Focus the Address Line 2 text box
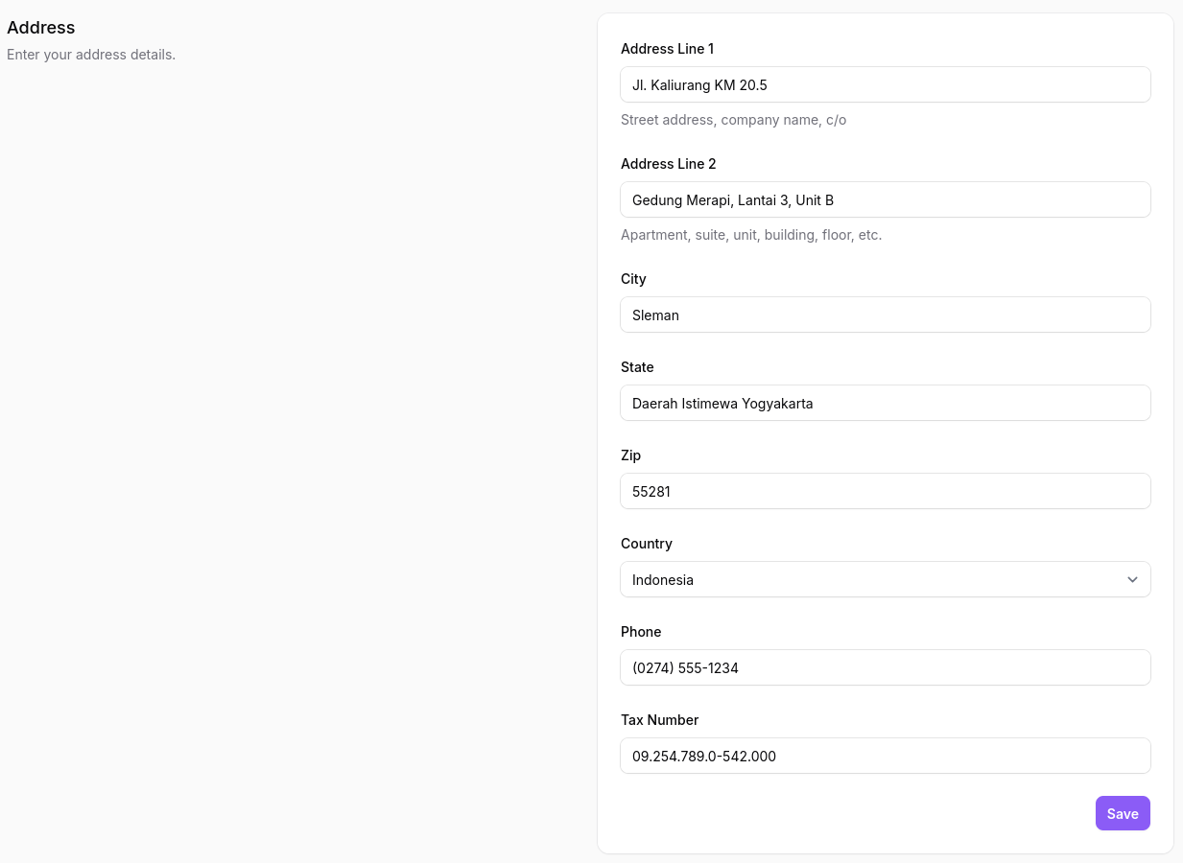 point(885,199)
